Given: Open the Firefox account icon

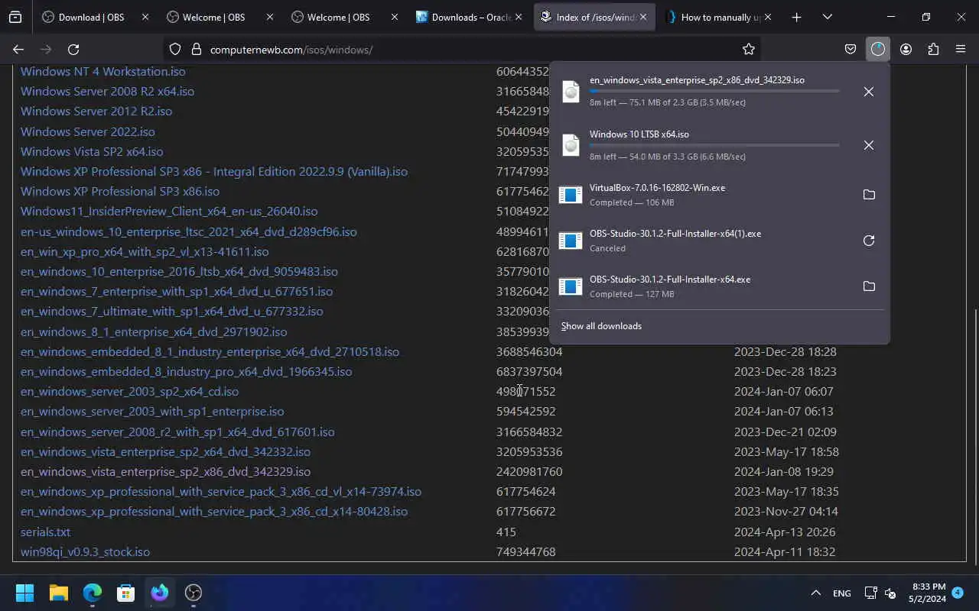Looking at the screenshot, I should [x=906, y=49].
